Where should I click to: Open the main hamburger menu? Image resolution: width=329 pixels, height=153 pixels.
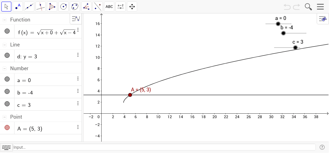click(x=320, y=7)
